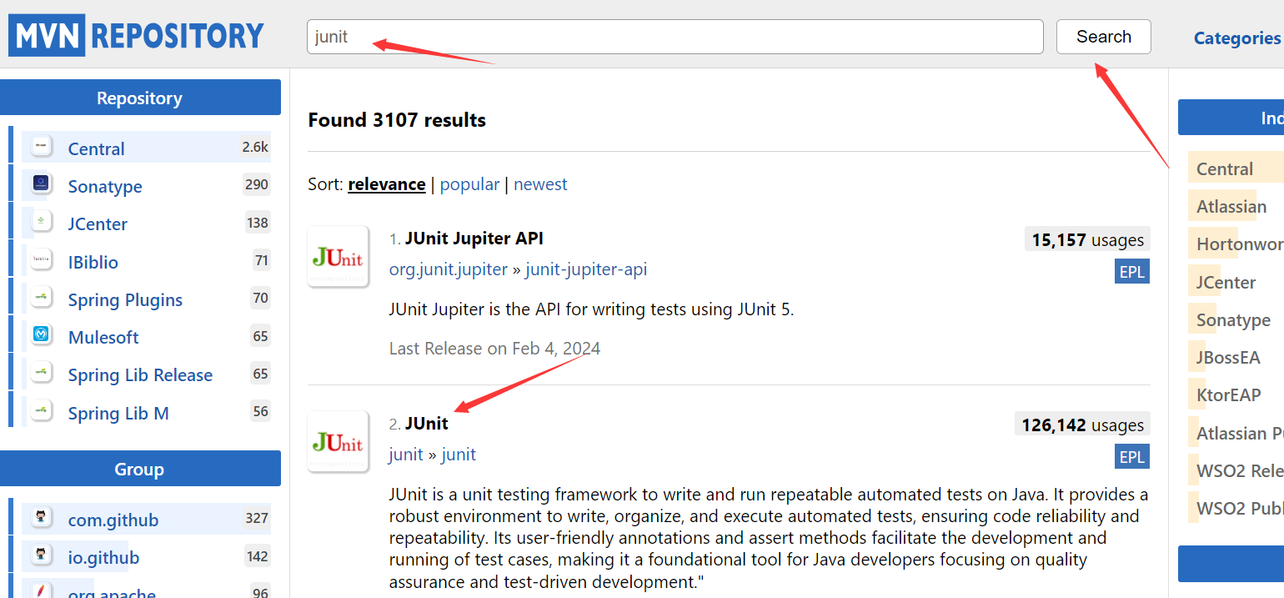Open the Repository panel header

coord(139,98)
